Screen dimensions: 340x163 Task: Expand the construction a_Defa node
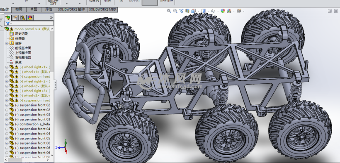click(x=7, y=124)
